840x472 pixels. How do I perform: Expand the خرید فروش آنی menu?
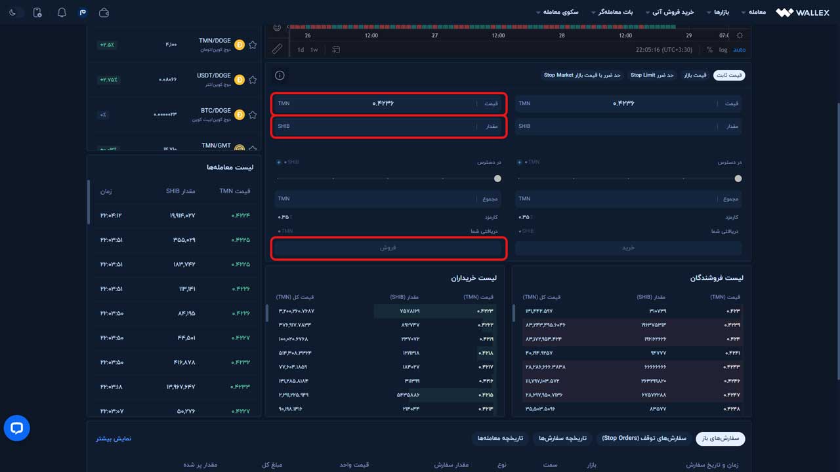pyautogui.click(x=669, y=12)
